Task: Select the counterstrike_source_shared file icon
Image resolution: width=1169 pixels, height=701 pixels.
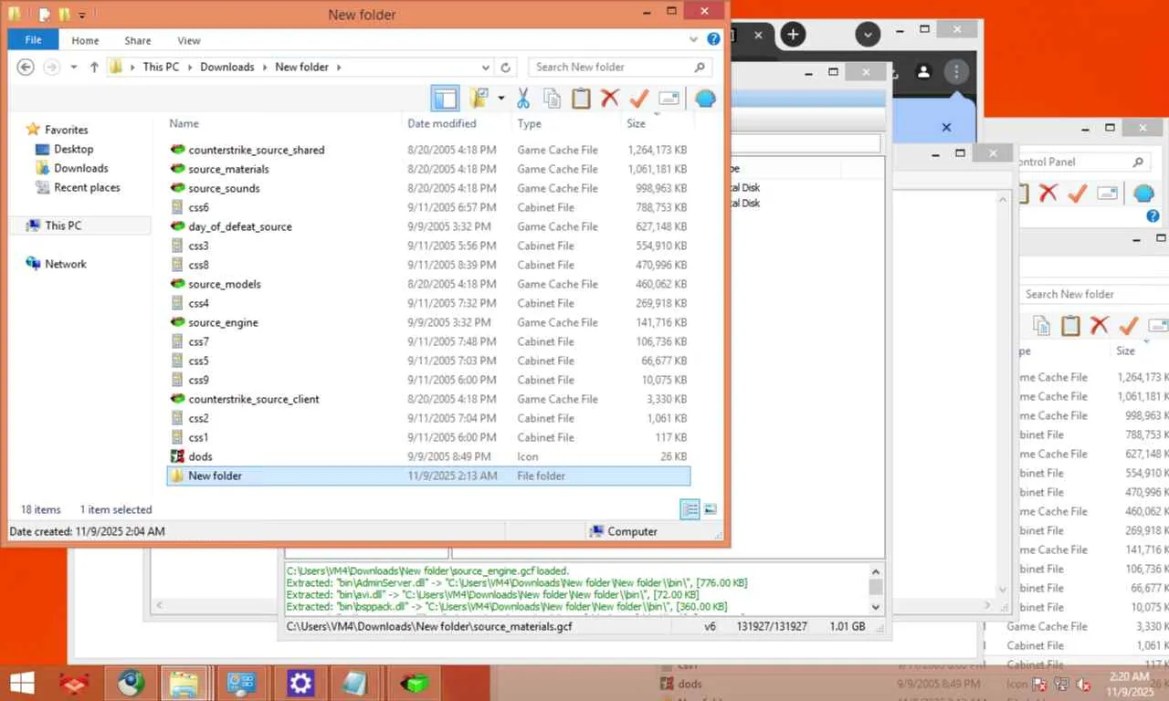Action: click(x=177, y=150)
